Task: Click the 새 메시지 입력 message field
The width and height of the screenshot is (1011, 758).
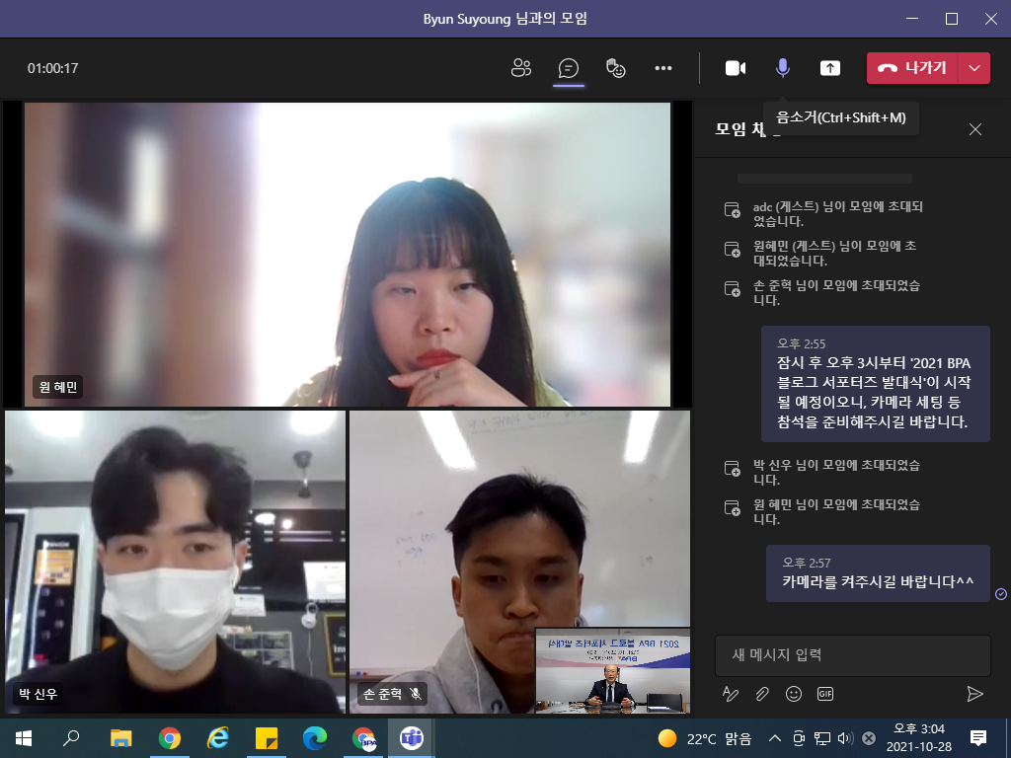Action: click(852, 654)
